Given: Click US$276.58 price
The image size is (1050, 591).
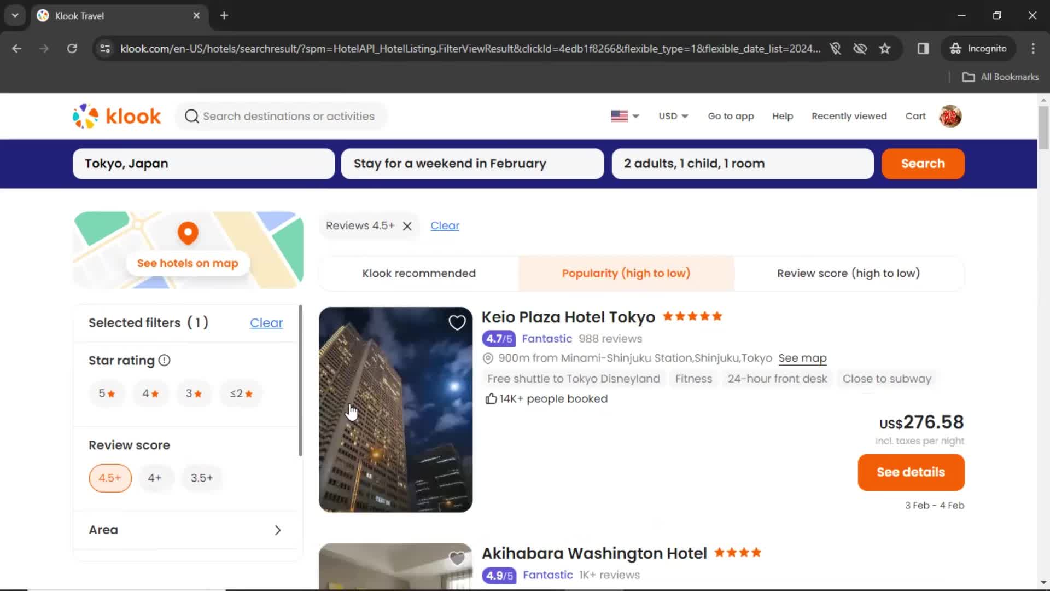Looking at the screenshot, I should coord(921,422).
